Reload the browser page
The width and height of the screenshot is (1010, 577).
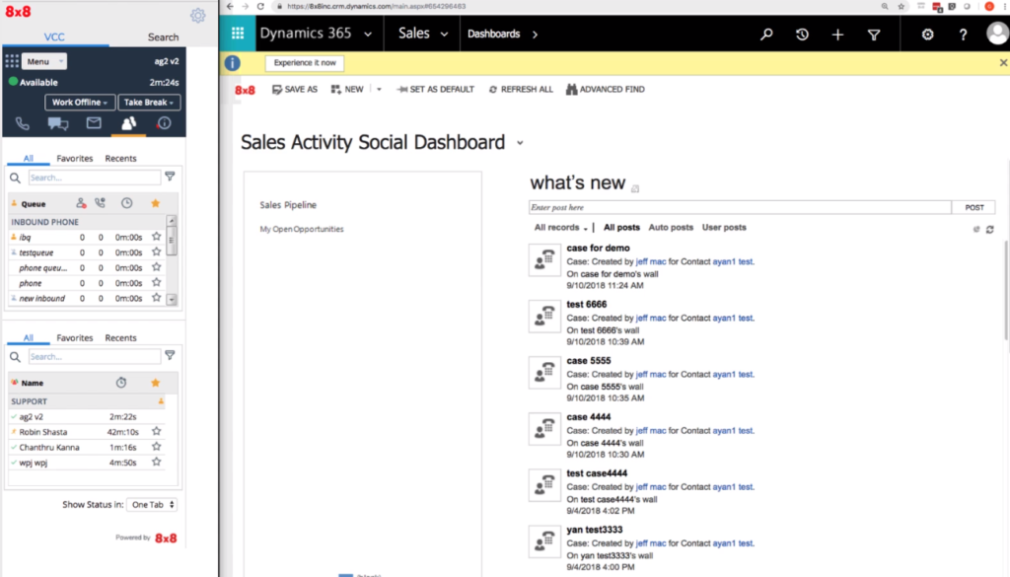[x=260, y=7]
